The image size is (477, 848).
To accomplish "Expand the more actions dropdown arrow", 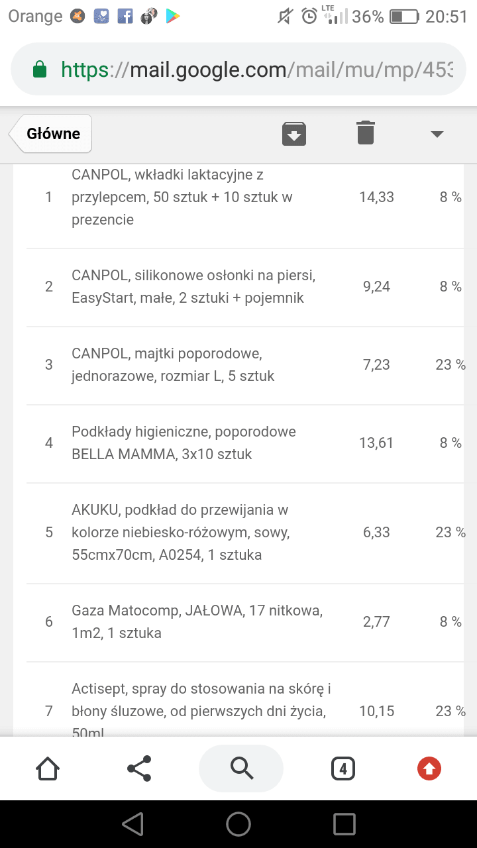I will pyautogui.click(x=436, y=134).
